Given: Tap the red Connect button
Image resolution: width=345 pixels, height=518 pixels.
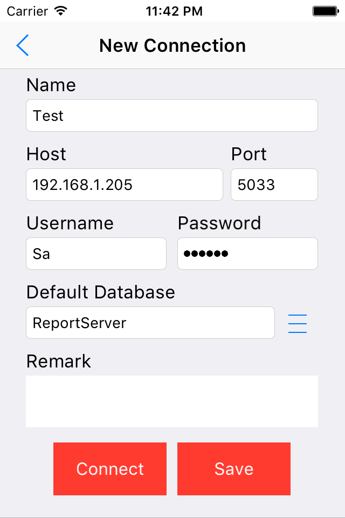Looking at the screenshot, I should pyautogui.click(x=110, y=469).
